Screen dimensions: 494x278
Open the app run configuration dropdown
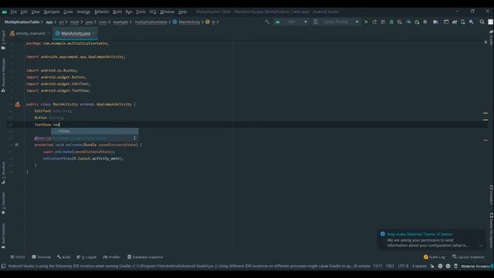tap(291, 22)
